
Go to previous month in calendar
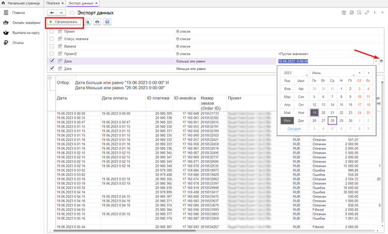[359, 73]
